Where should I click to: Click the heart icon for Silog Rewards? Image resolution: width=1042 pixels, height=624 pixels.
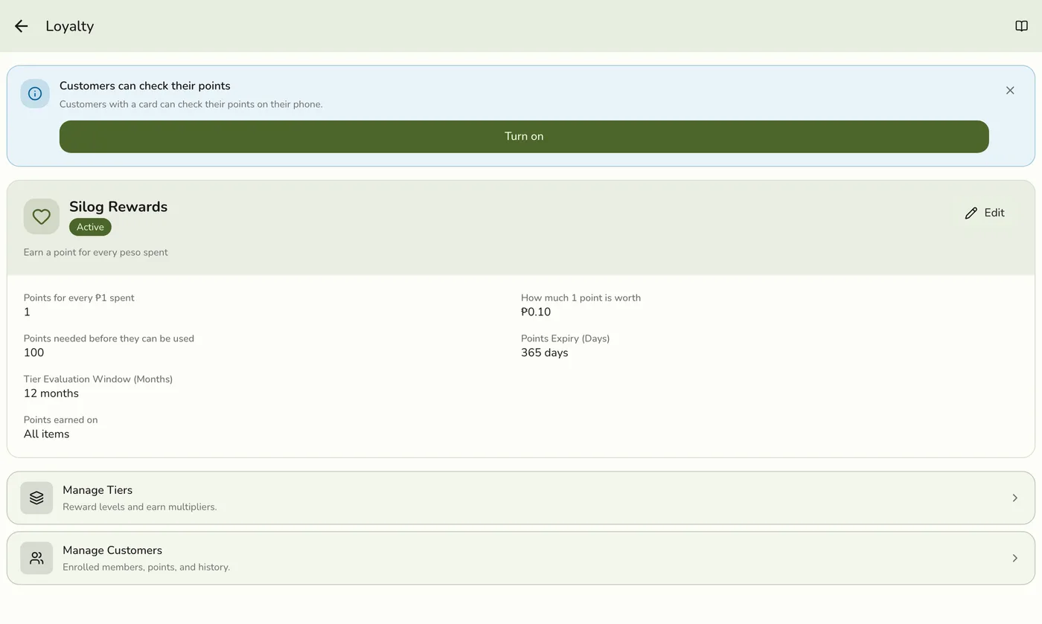click(x=42, y=216)
